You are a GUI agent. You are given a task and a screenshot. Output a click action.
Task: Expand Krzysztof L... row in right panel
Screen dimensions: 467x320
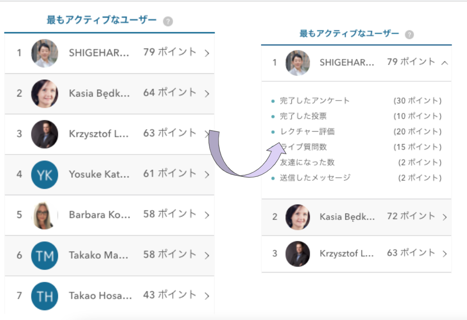[445, 254]
